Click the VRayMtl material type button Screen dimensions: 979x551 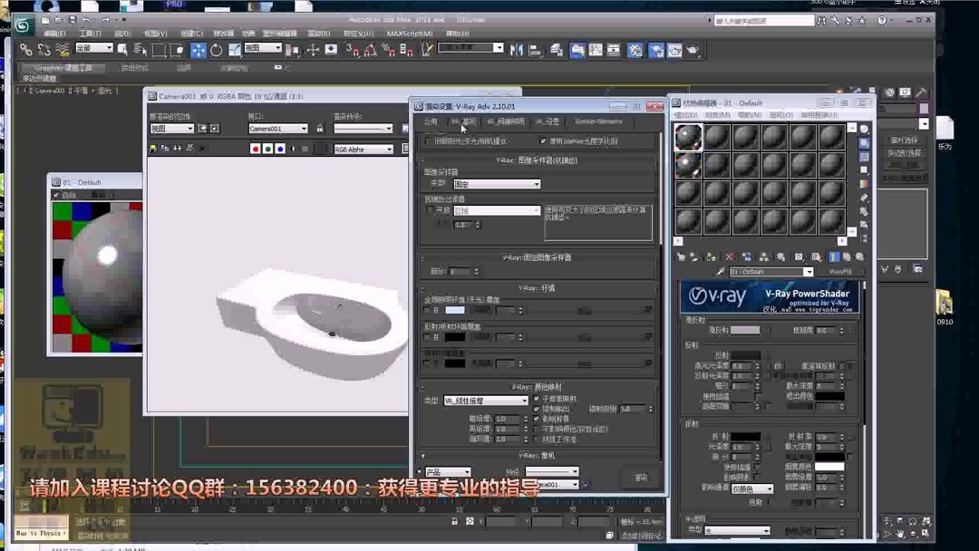coord(841,271)
